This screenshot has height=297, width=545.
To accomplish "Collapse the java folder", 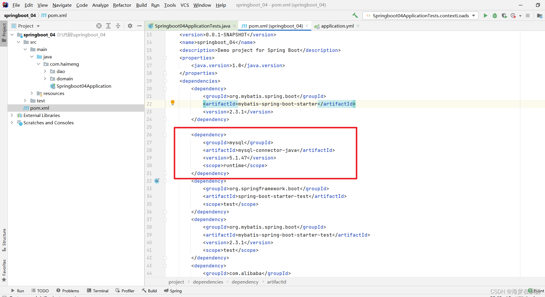I will 32,57.
